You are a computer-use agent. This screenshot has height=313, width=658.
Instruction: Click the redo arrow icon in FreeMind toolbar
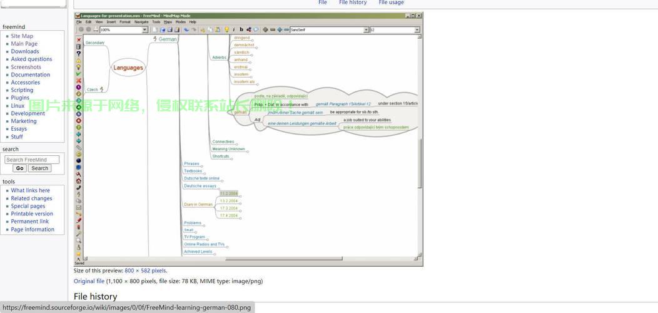194,30
